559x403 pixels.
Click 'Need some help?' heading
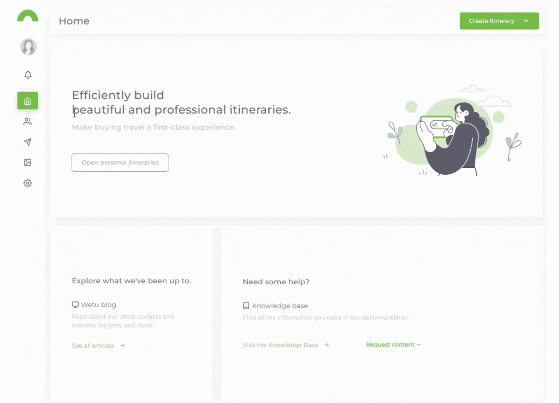click(276, 282)
